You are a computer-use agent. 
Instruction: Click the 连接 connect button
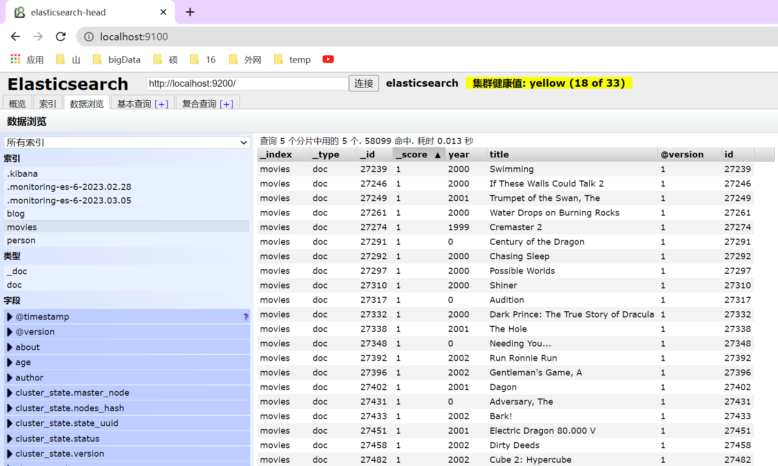coord(364,83)
